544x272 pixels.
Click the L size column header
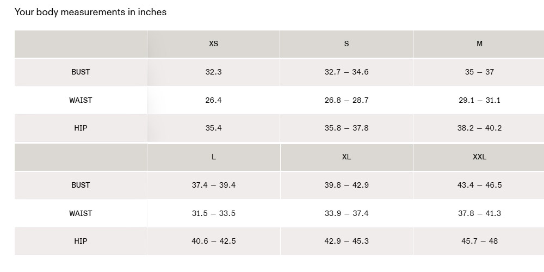click(213, 157)
